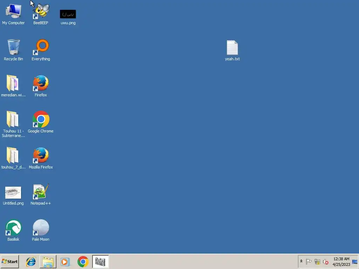Launch Internet Explorer from the taskbar
This screenshot has width=359, height=269.
pyautogui.click(x=31, y=262)
